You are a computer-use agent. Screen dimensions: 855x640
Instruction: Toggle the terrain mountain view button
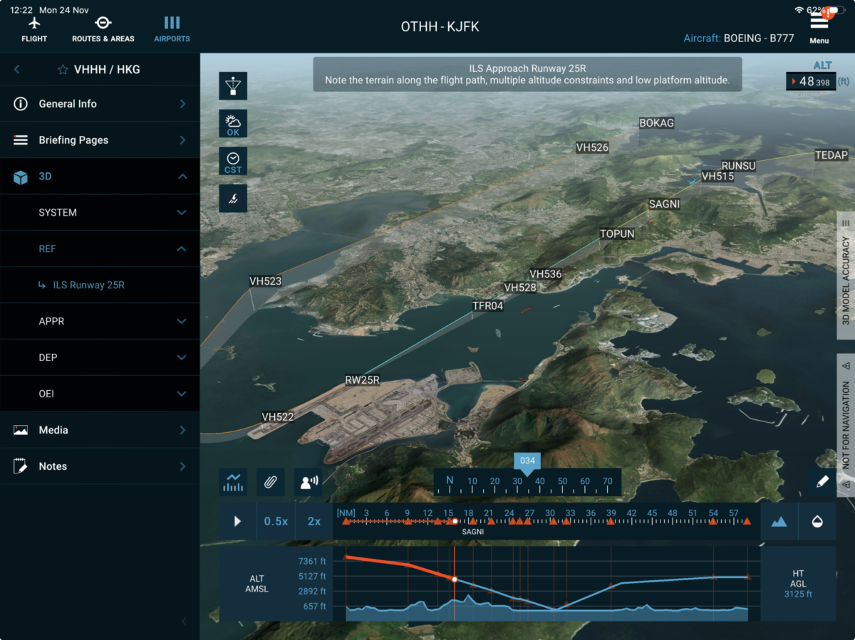tap(779, 521)
